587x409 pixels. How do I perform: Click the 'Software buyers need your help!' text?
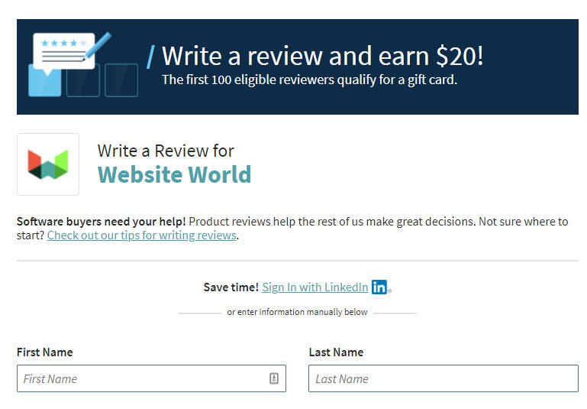pos(101,222)
